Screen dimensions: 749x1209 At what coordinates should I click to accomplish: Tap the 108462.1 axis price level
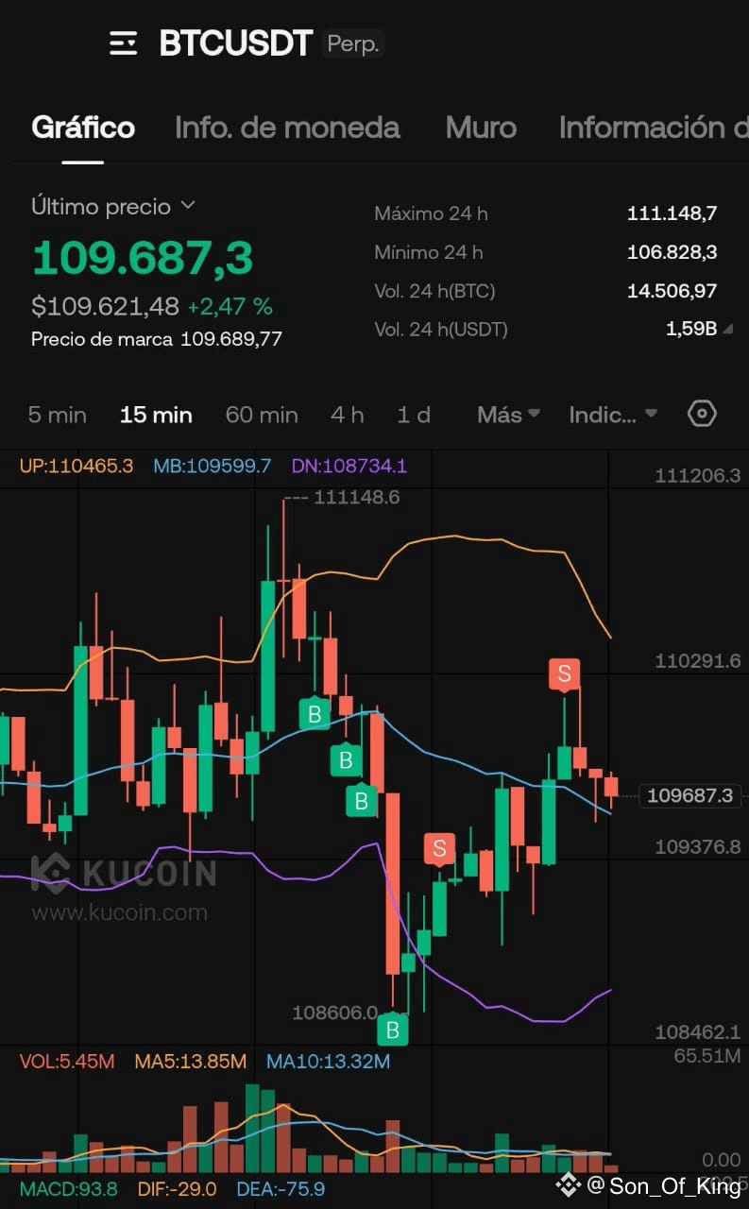tap(698, 1032)
